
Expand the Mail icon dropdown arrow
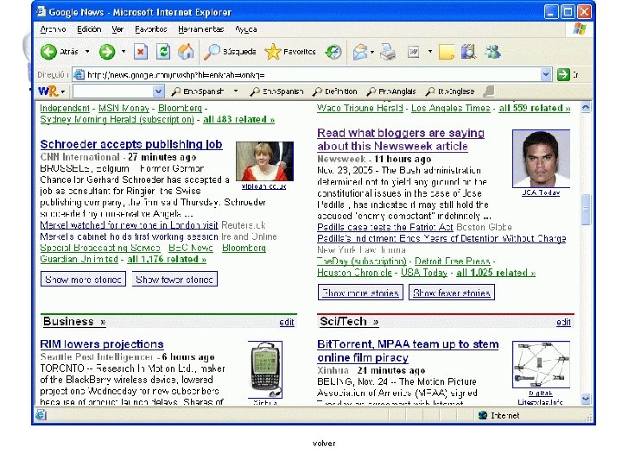point(372,52)
